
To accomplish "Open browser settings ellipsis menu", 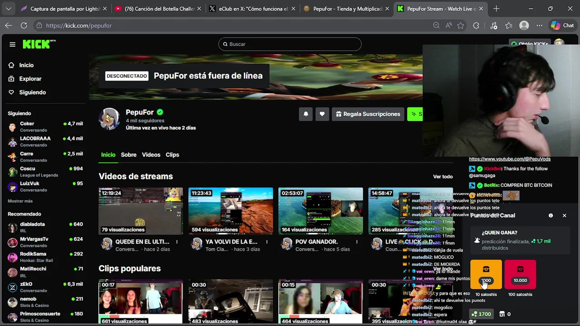I will click(x=539, y=25).
